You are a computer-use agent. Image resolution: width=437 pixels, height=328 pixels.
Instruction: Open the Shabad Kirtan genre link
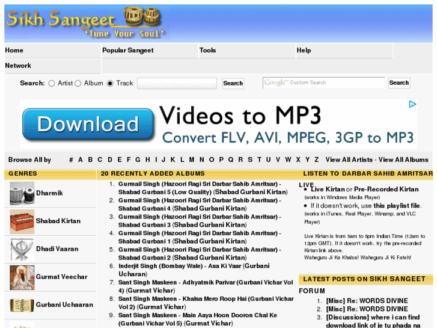(58, 221)
